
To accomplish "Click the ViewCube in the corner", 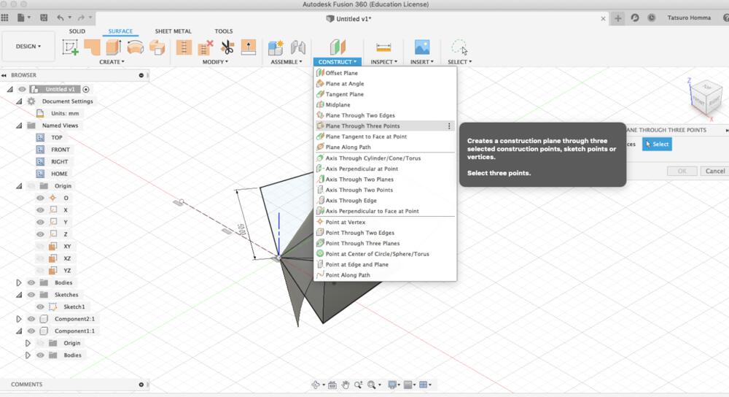I will (x=706, y=97).
